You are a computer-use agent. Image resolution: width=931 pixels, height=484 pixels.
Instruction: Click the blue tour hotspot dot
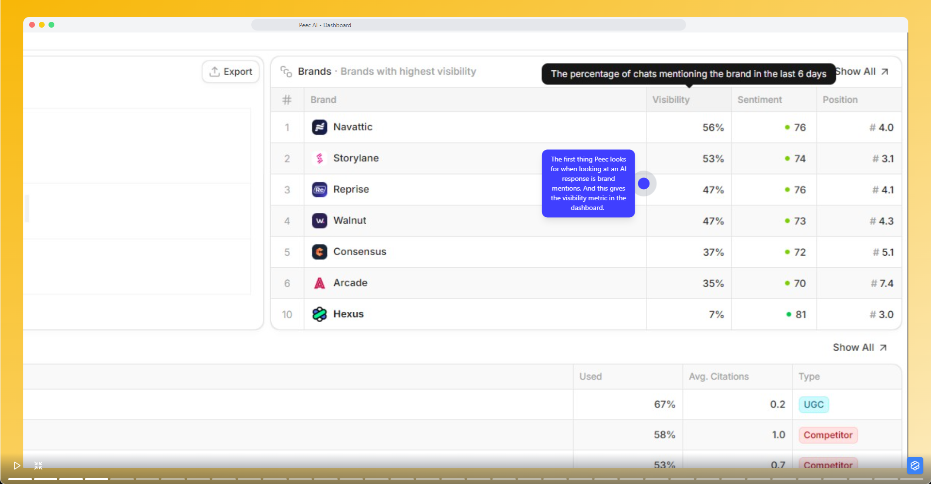click(x=644, y=184)
